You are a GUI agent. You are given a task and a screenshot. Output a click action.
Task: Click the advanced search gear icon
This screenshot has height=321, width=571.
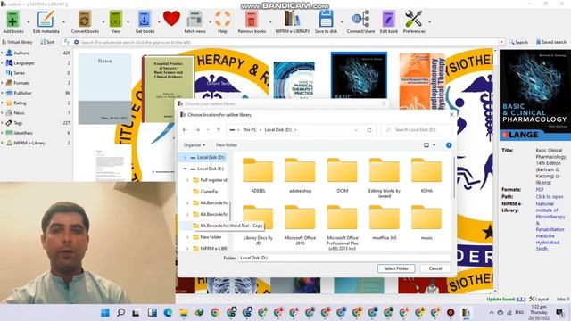coord(76,42)
